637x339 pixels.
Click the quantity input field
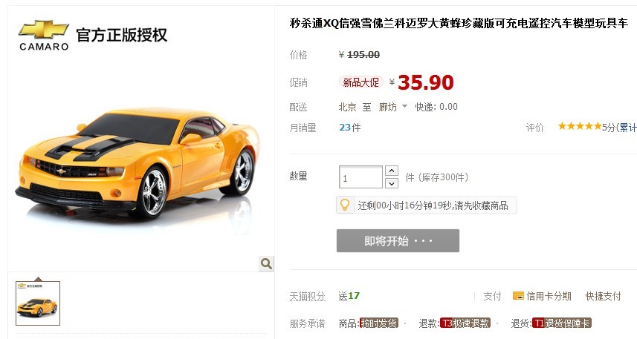[x=360, y=177]
